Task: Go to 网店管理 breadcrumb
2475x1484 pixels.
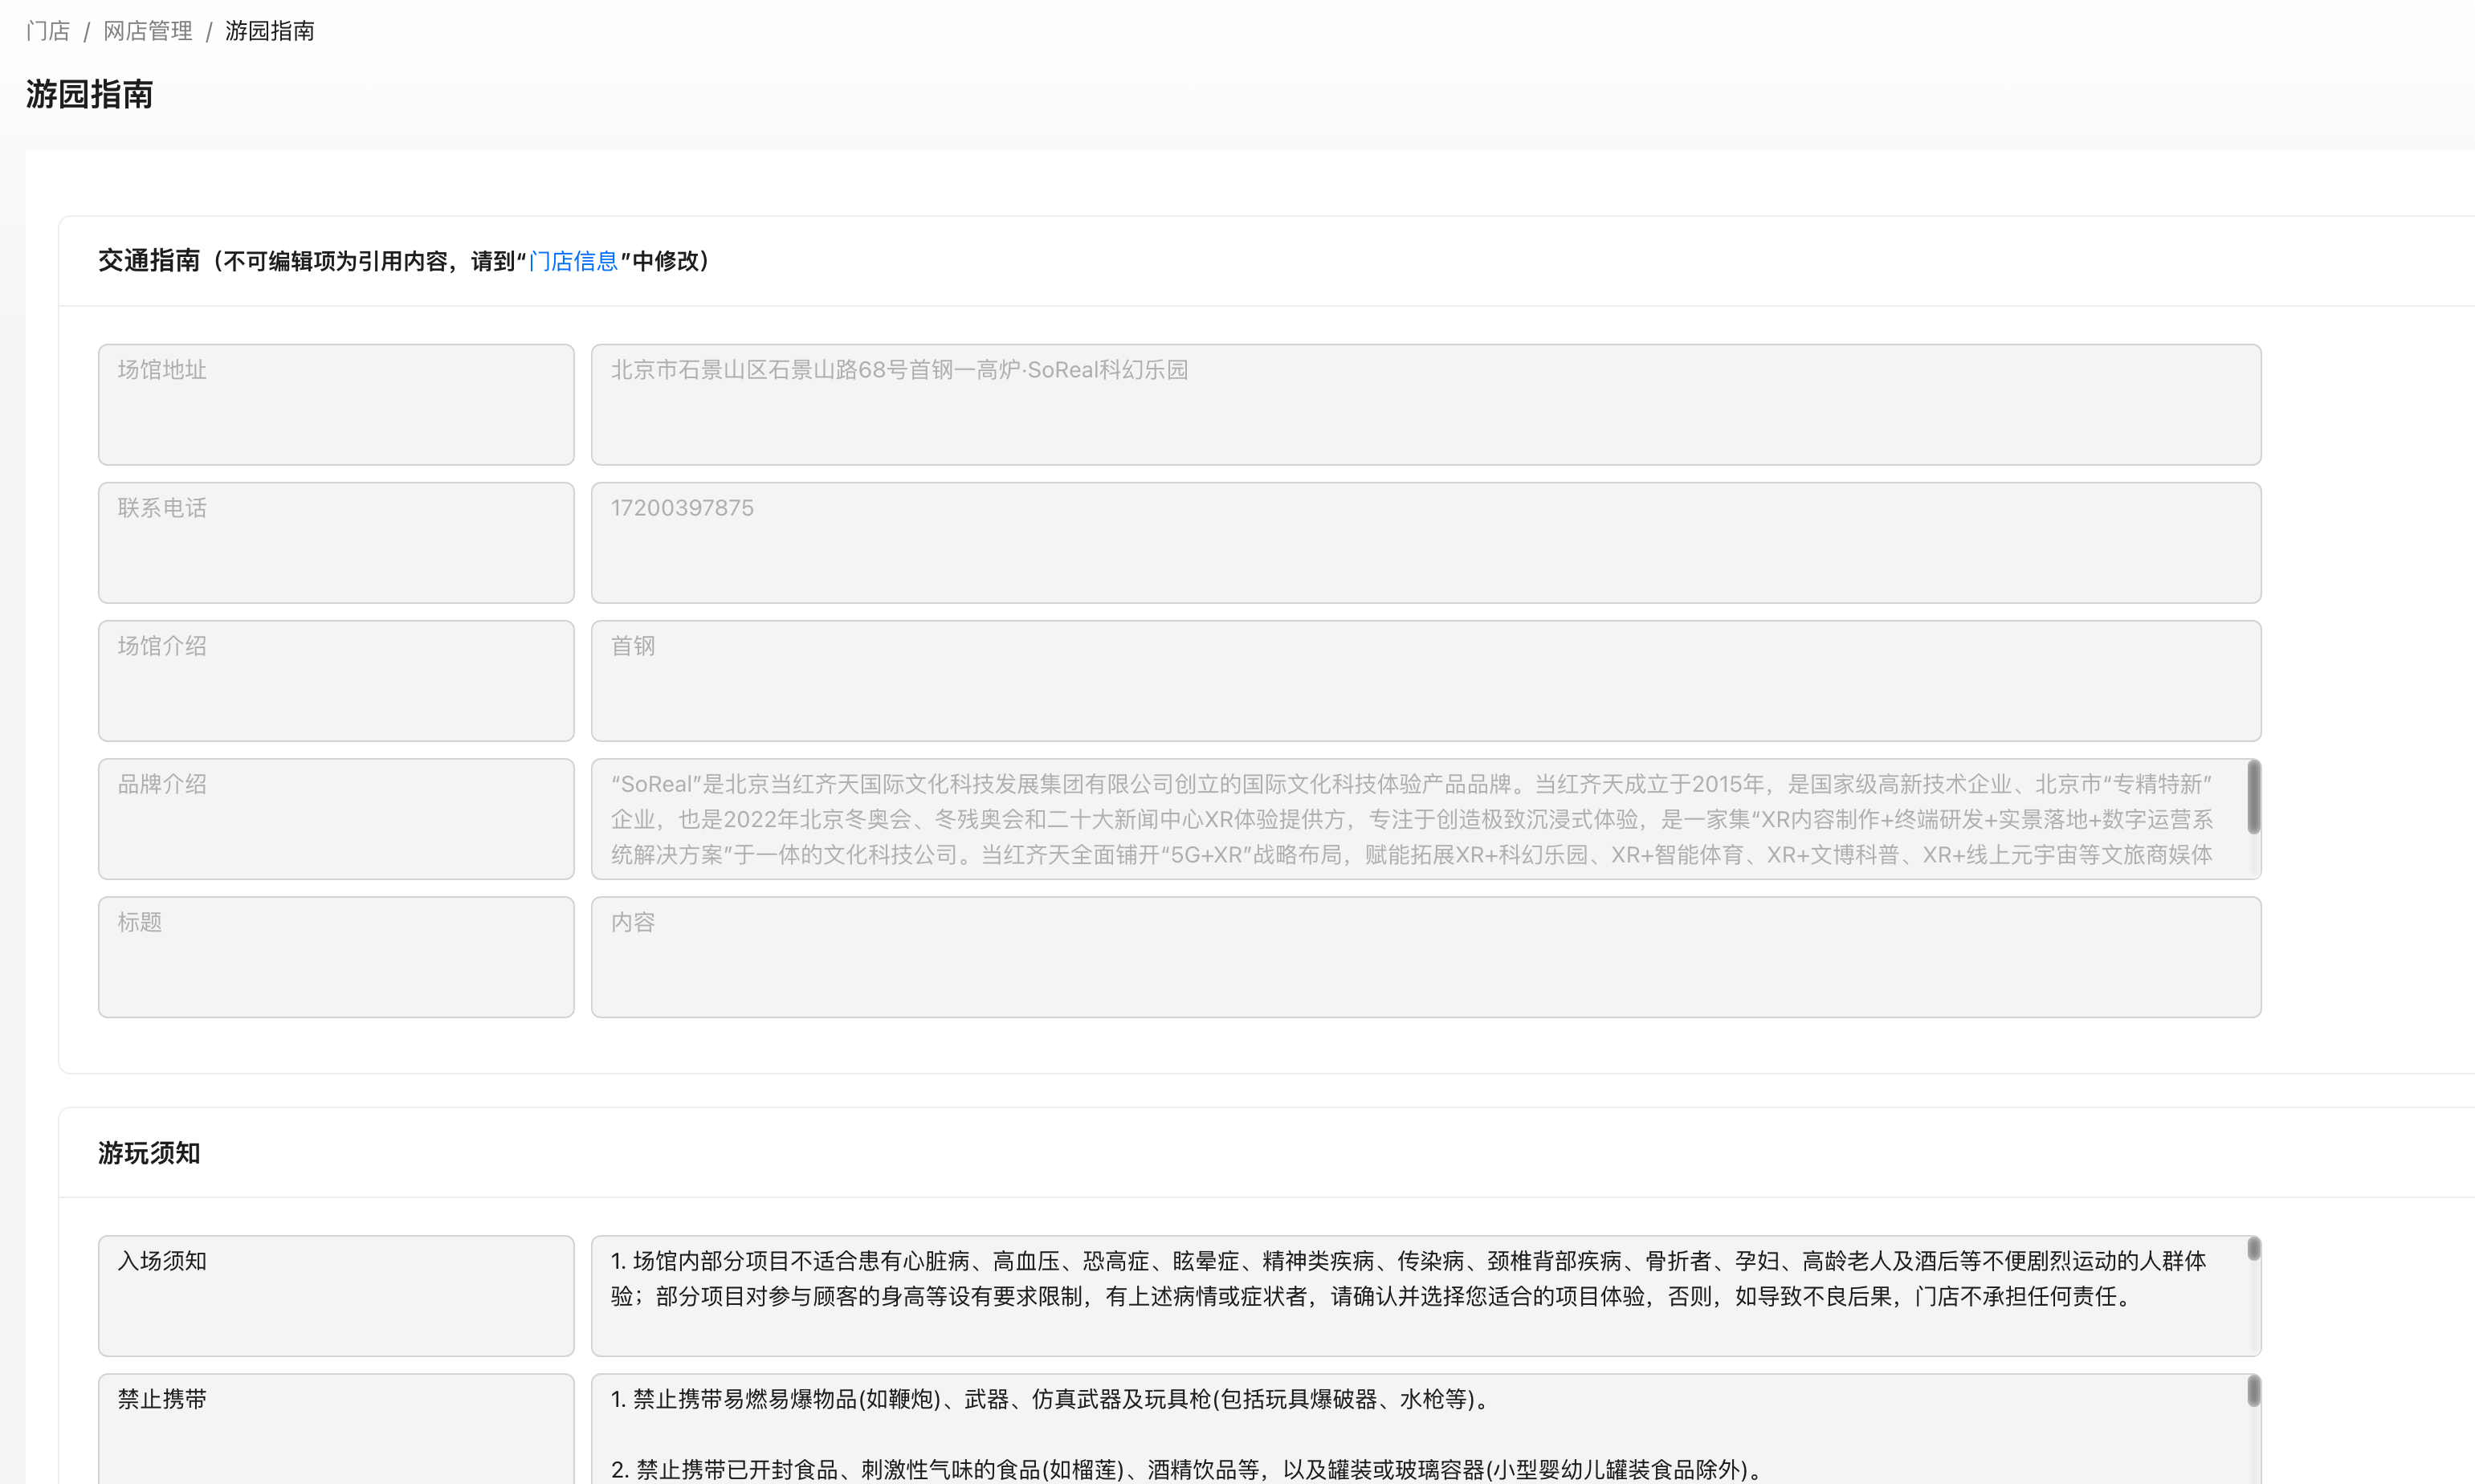Action: 148,31
